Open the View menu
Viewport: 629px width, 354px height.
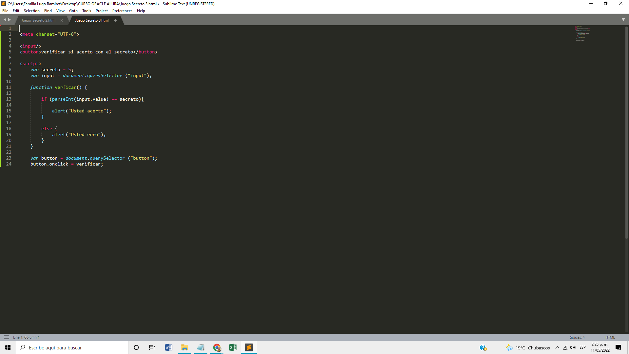coord(60,11)
